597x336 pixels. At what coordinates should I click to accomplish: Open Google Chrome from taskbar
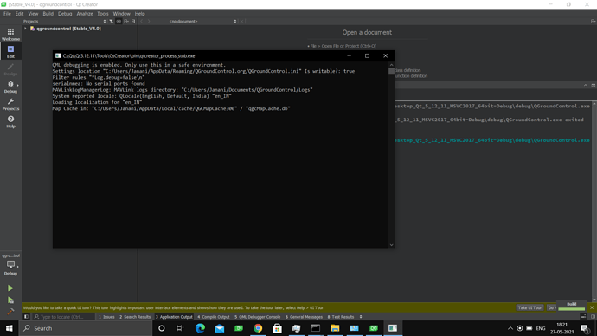[x=258, y=328]
